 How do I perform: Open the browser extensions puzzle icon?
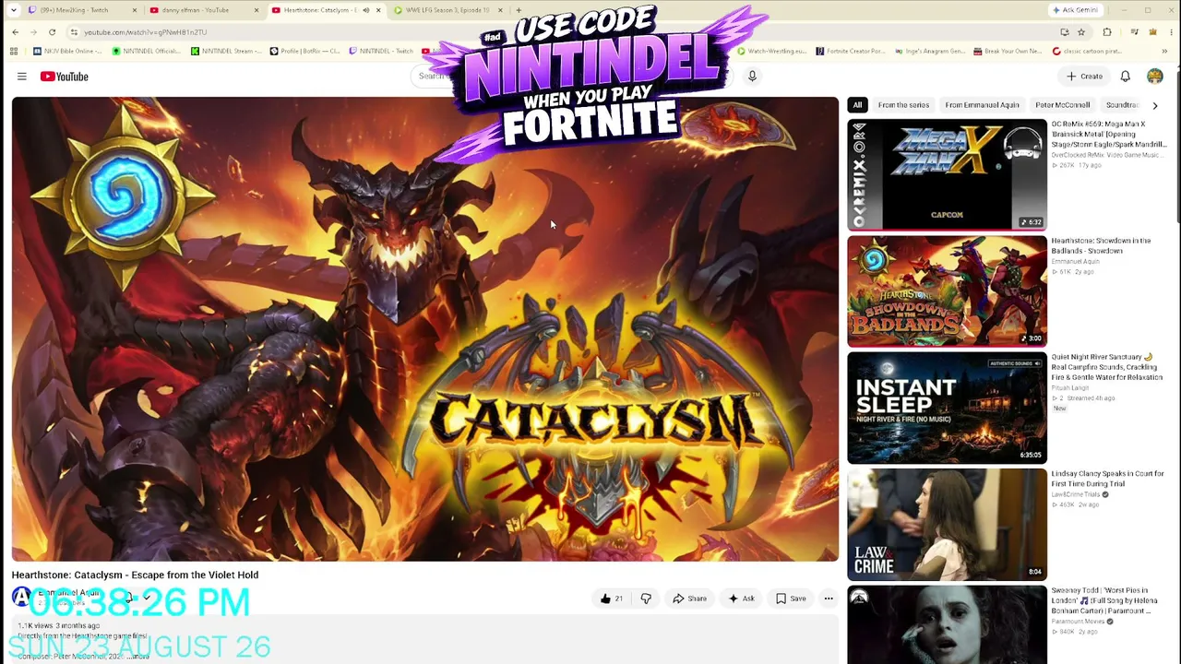tap(1107, 32)
